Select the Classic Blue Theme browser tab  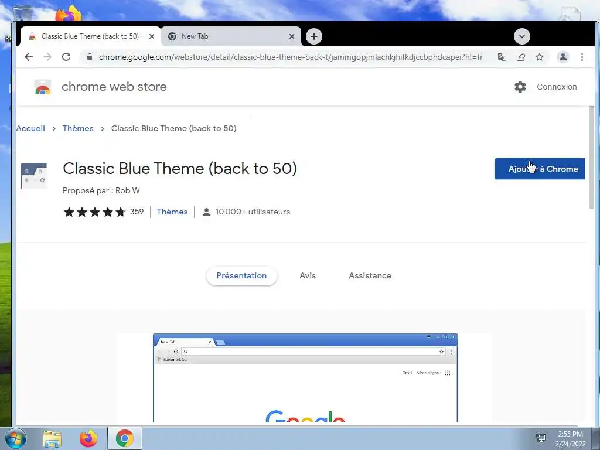(90, 36)
